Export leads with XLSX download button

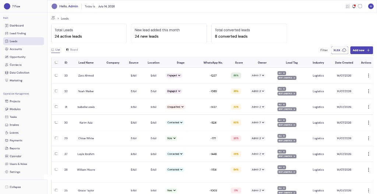pos(339,50)
